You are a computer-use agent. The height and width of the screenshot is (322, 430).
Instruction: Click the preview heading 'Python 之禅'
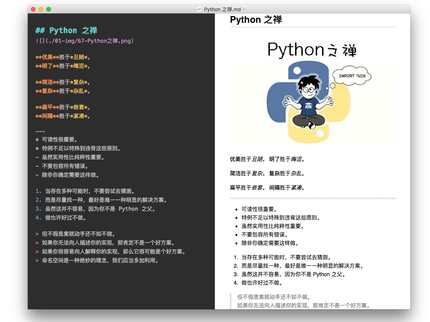point(256,20)
